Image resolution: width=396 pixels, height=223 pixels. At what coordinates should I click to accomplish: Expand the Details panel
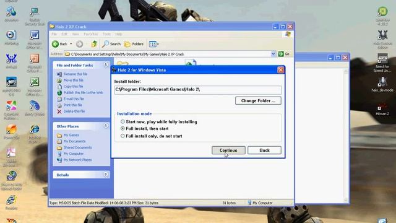click(106, 175)
